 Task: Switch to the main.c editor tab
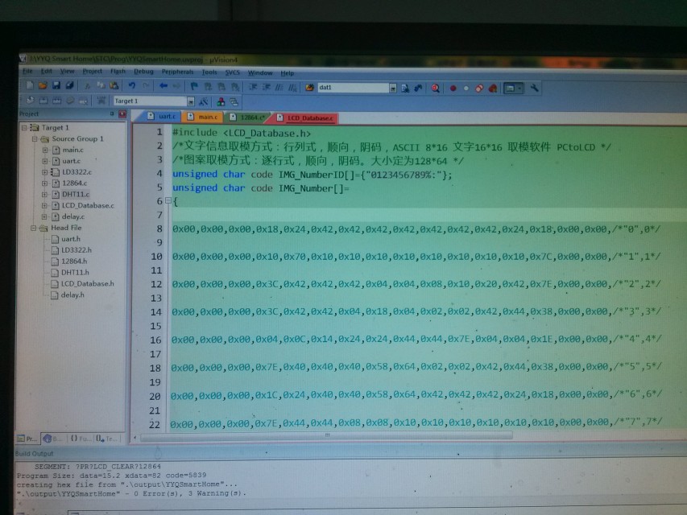click(206, 117)
